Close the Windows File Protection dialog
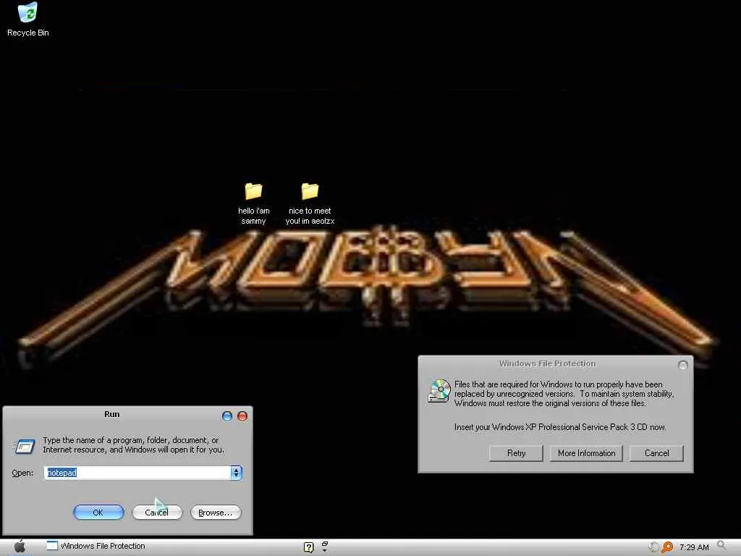The image size is (741, 556). [683, 365]
